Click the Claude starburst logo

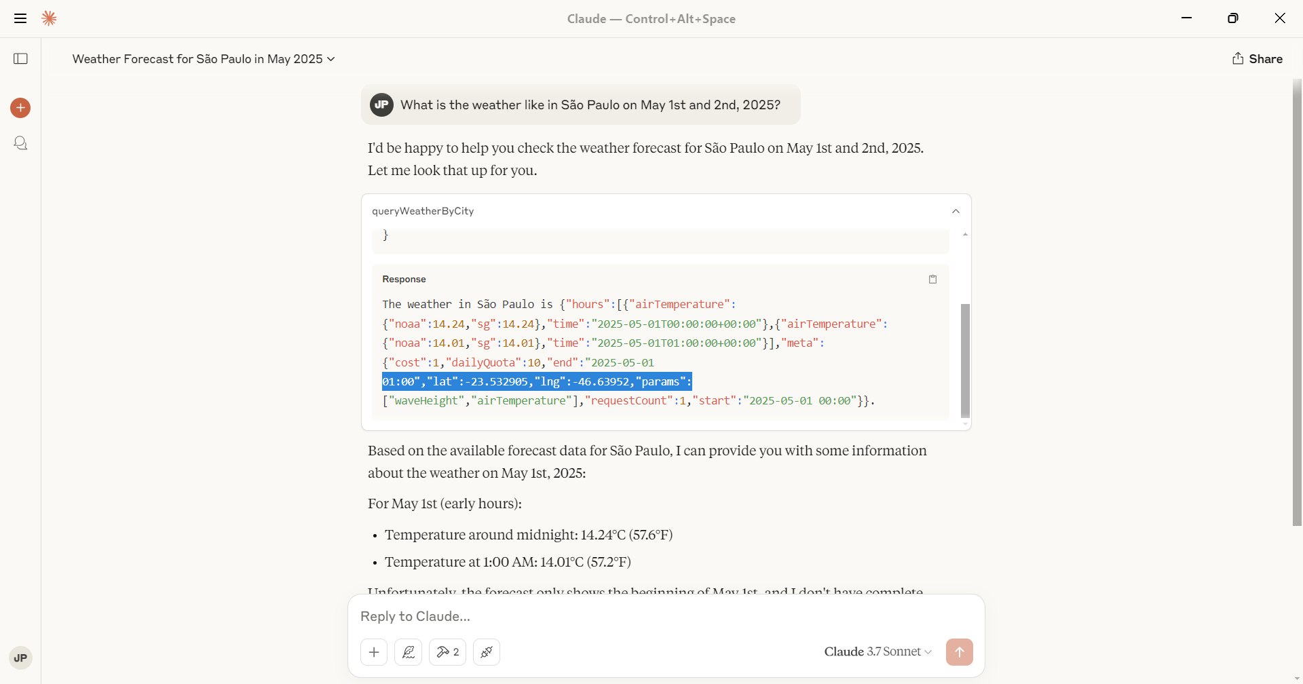click(x=49, y=18)
